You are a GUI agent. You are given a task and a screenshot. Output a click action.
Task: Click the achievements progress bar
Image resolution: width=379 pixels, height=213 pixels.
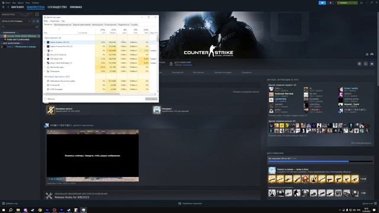[x=320, y=162]
